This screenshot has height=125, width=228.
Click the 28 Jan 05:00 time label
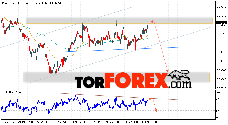click(x=61, y=122)
